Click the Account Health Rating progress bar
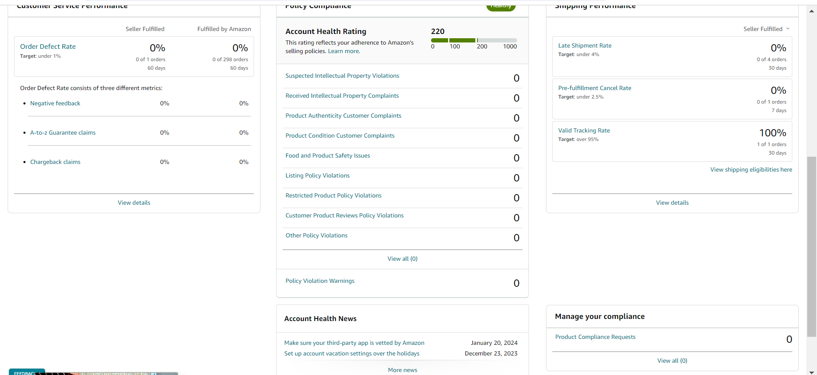 474,40
